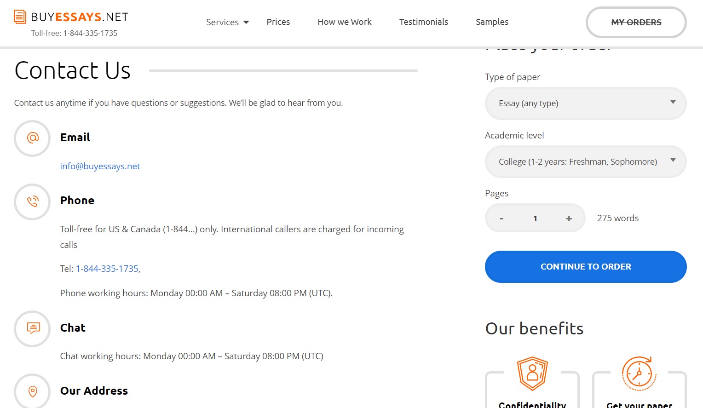Click the 1-844-335-1735 telephone link
Image resolution: width=703 pixels, height=408 pixels.
[107, 269]
